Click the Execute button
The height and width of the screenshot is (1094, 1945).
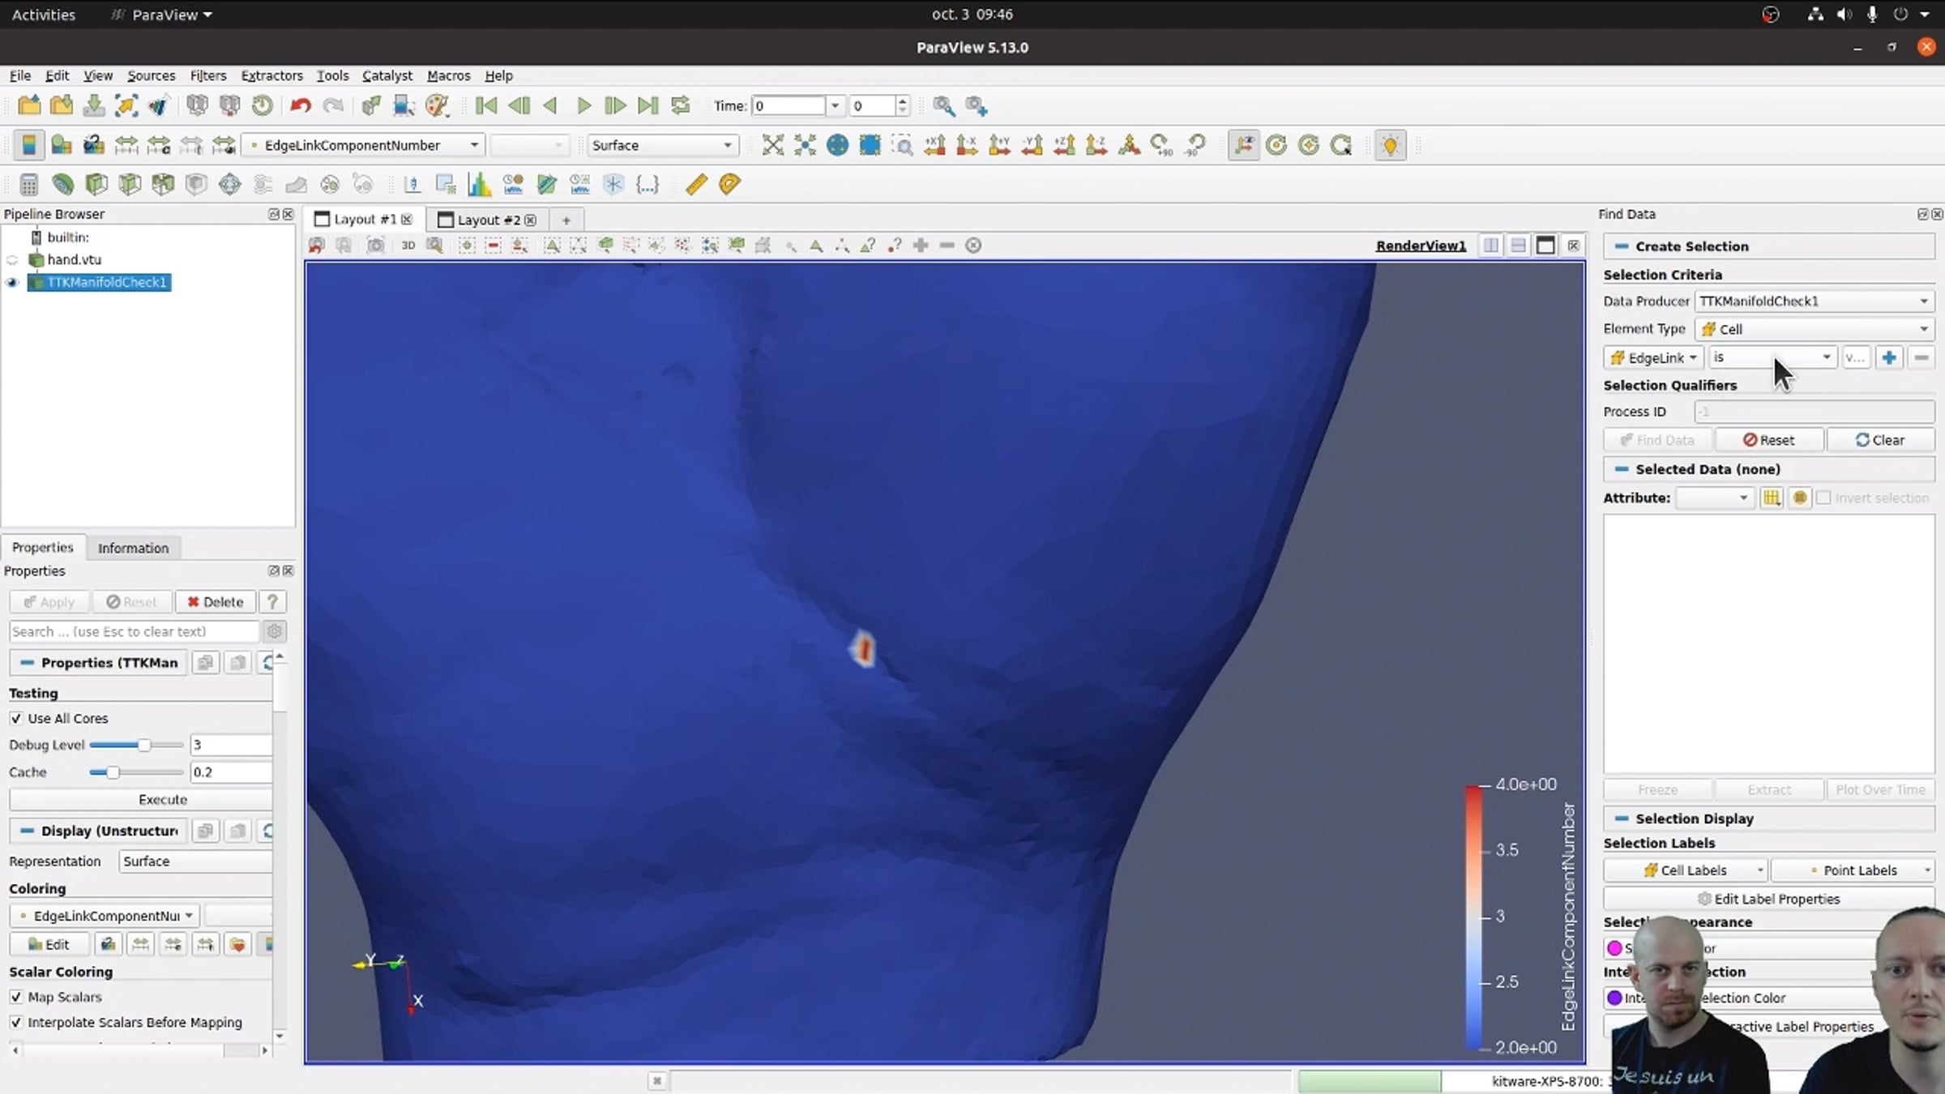tap(162, 799)
